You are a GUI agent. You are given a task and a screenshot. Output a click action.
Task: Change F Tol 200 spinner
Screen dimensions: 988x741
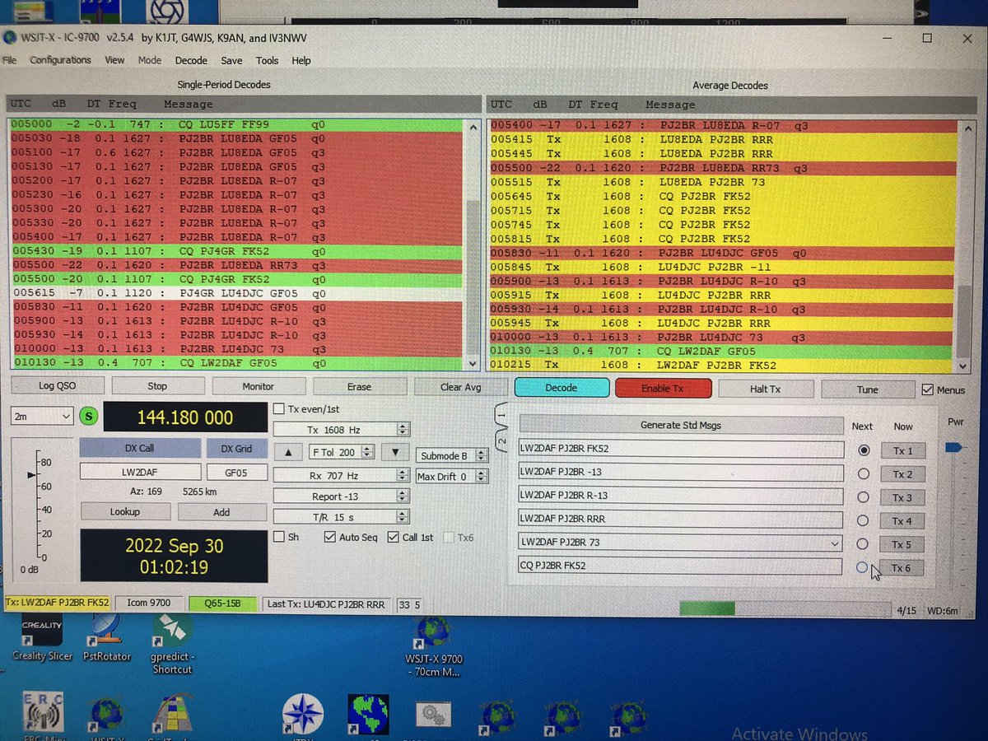tap(343, 452)
